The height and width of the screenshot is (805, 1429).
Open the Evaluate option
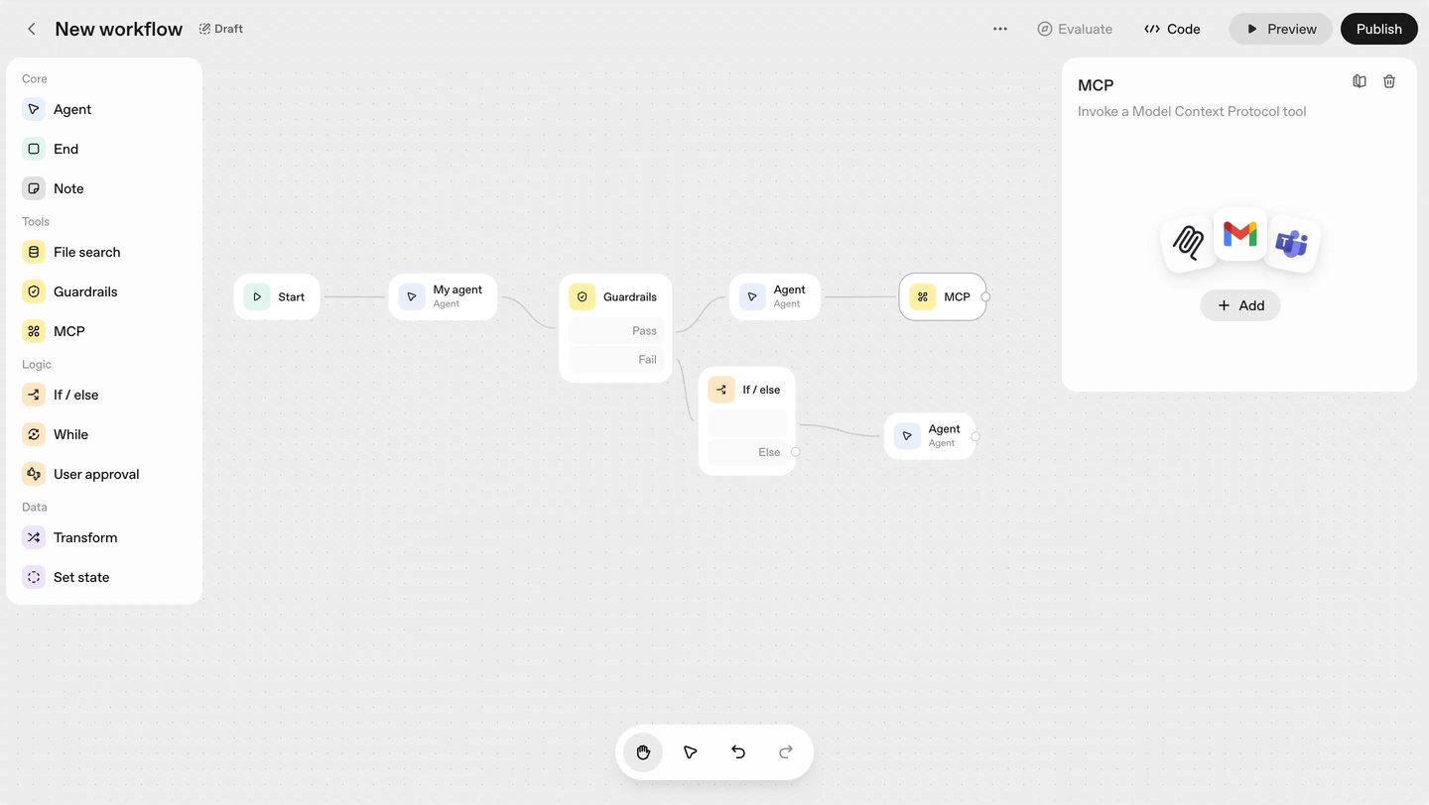[x=1075, y=29]
